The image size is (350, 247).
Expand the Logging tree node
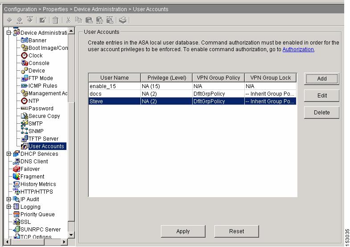tap(9, 207)
